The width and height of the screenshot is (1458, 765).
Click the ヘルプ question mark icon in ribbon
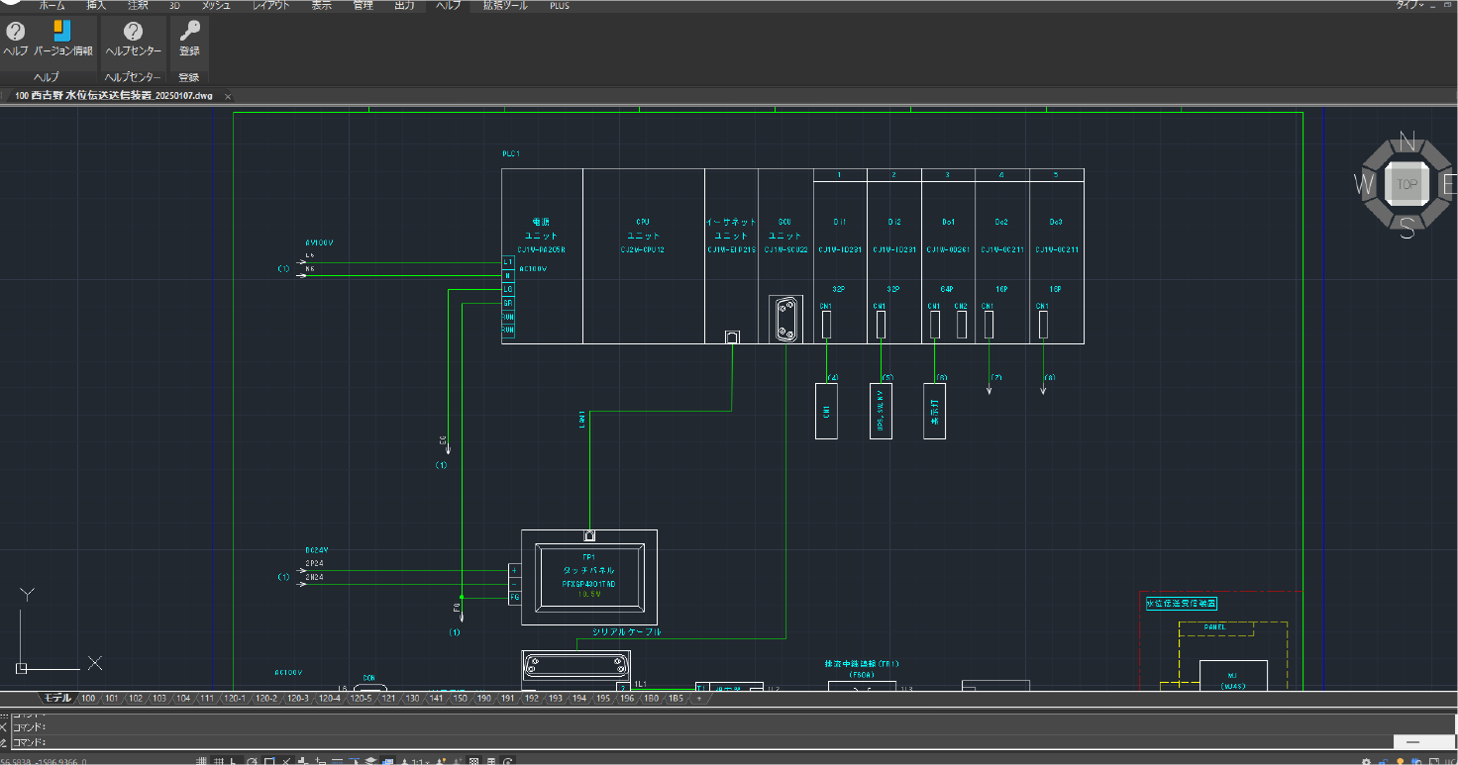coord(15,33)
